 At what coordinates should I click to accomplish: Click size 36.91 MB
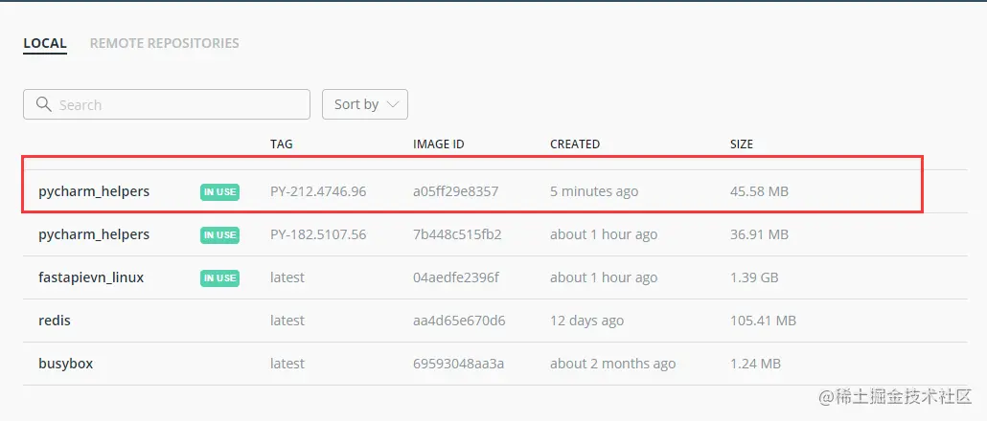(759, 234)
